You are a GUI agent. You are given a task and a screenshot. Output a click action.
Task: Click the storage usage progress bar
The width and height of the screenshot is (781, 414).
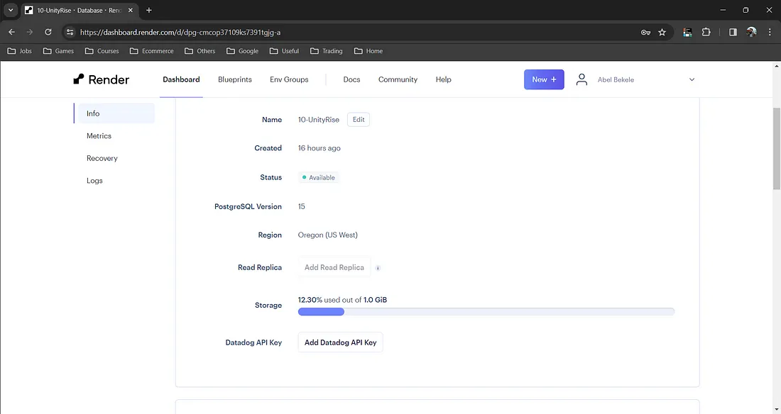[x=486, y=311]
